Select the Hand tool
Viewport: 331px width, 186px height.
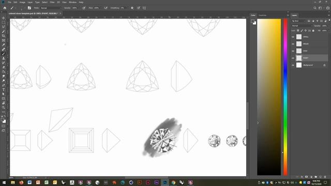4,103
